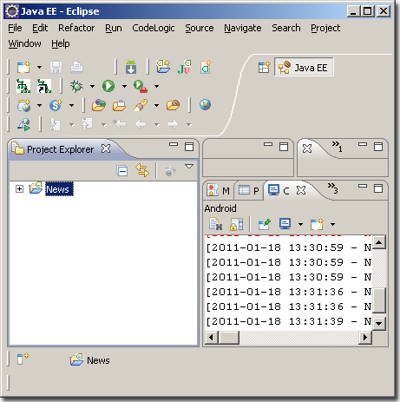This screenshot has height=402, width=400.
Task: Open the Android SDK manager icon
Action: click(x=131, y=67)
